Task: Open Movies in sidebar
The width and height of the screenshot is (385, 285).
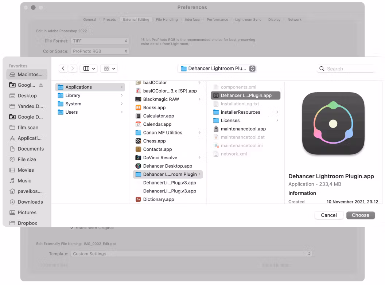Action: click(x=27, y=170)
